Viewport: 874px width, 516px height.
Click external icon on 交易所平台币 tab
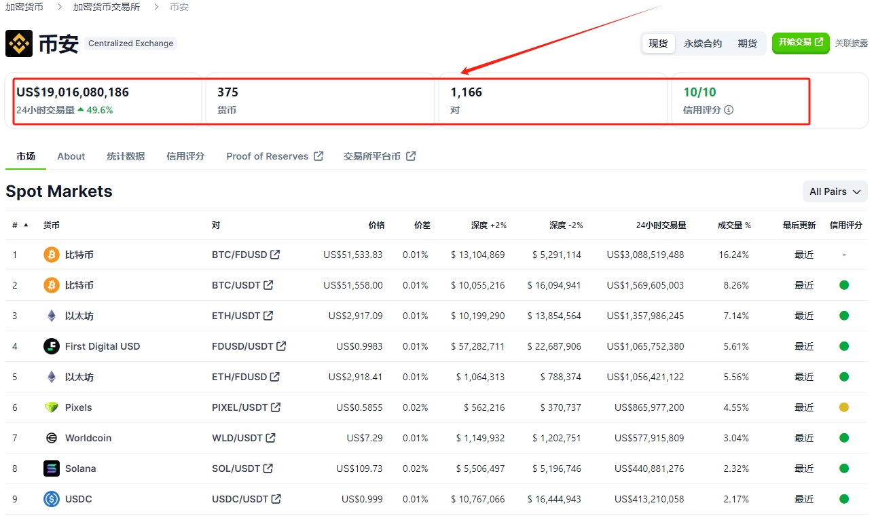tap(411, 156)
